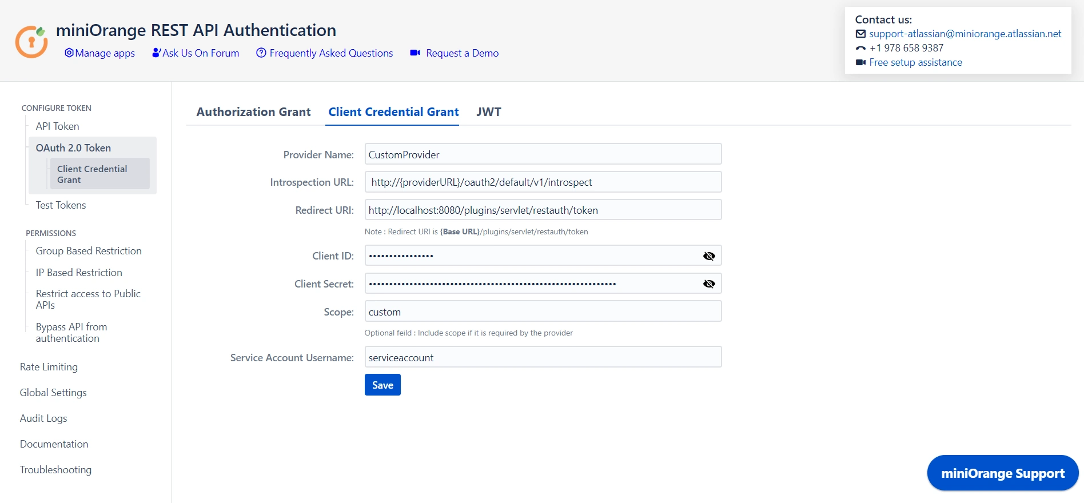Screen dimensions: 1084x503
Task: Open Group Based Restriction settings
Action: [x=89, y=251]
